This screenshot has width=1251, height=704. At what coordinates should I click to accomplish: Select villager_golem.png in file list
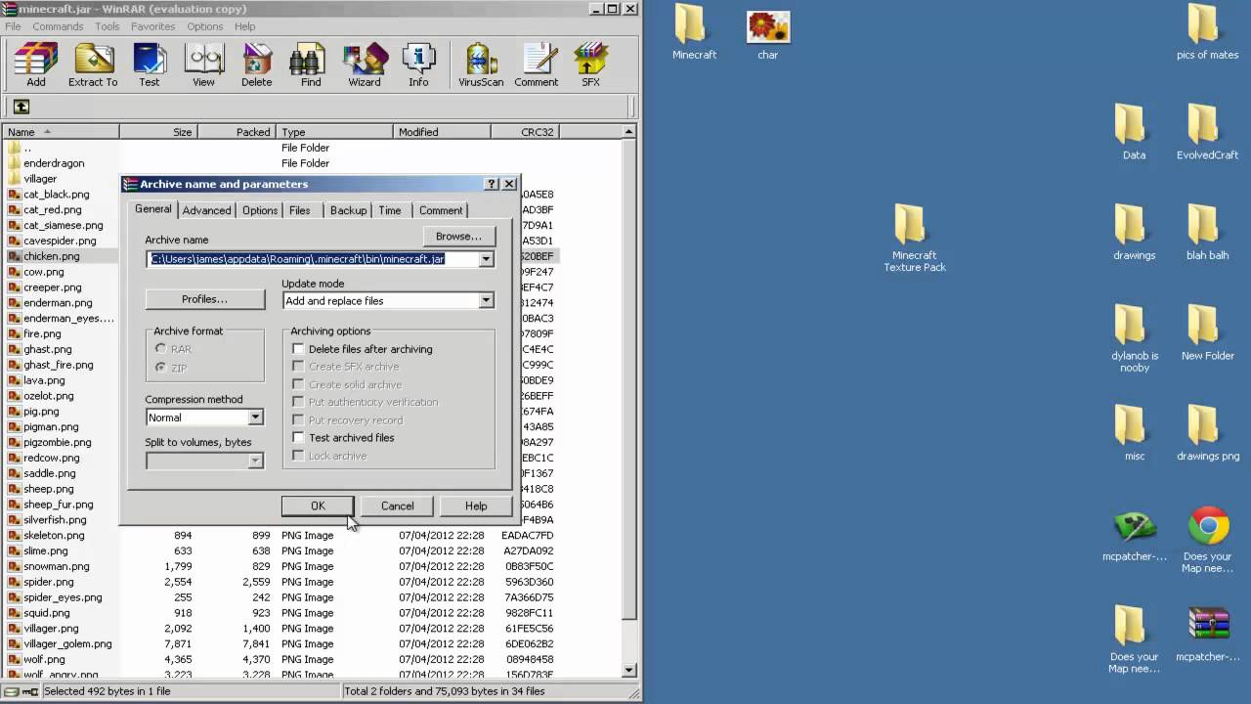coord(67,644)
